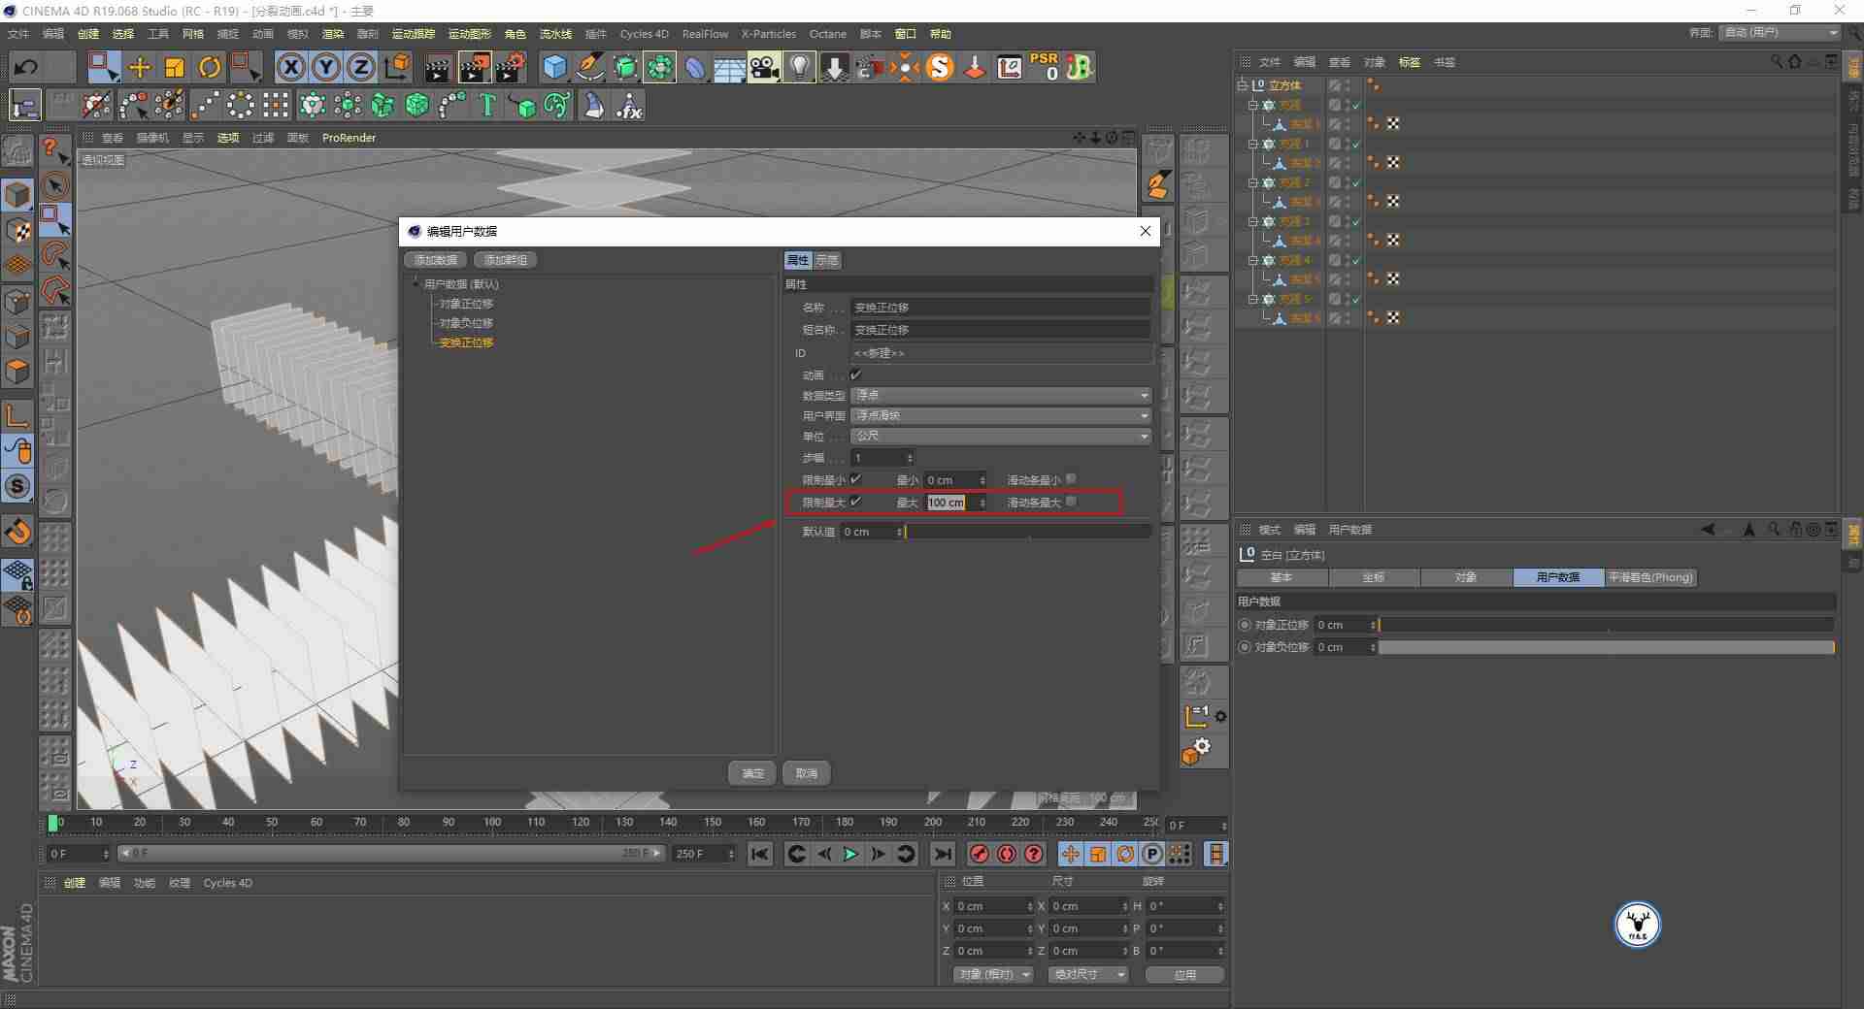Viewport: 1864px width, 1009px height.
Task: Collapse the 立方体 tree node
Action: click(x=1242, y=85)
